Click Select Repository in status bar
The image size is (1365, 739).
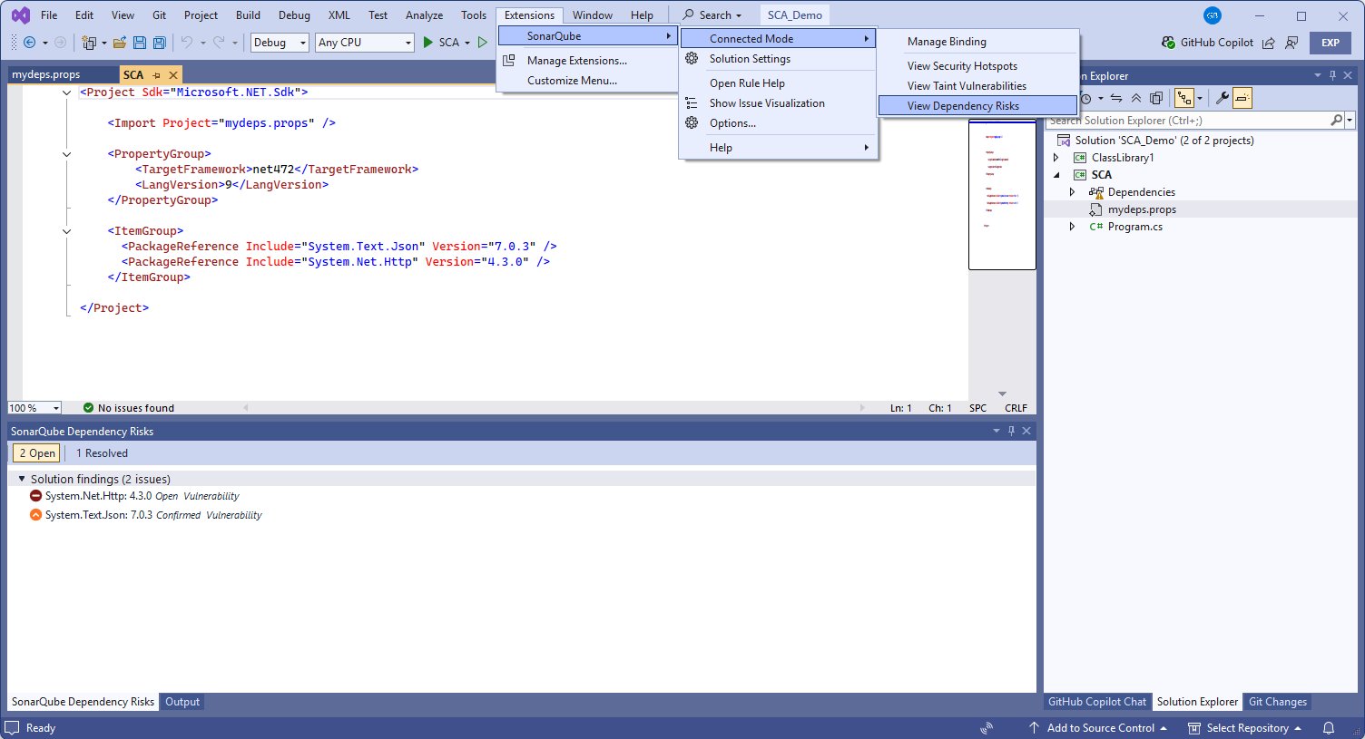1245,728
